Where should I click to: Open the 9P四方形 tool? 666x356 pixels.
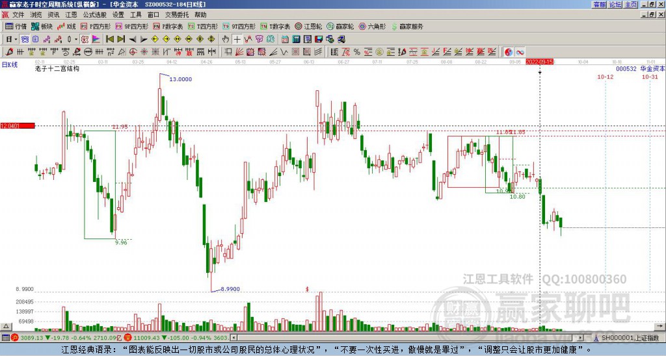132,26
